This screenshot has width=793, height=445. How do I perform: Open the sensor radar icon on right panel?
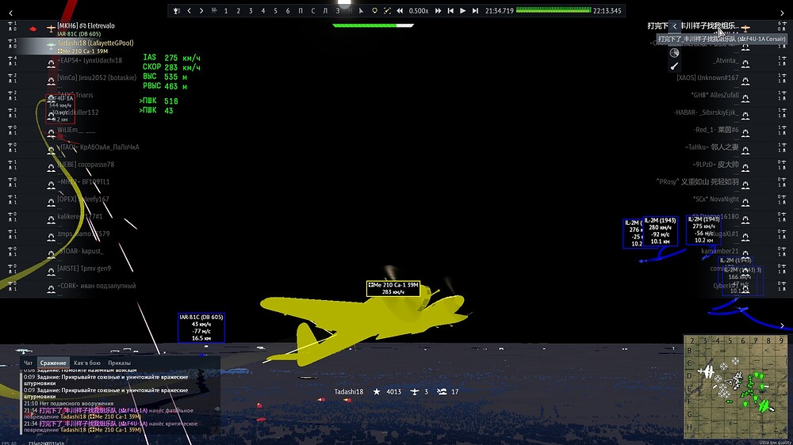click(674, 53)
